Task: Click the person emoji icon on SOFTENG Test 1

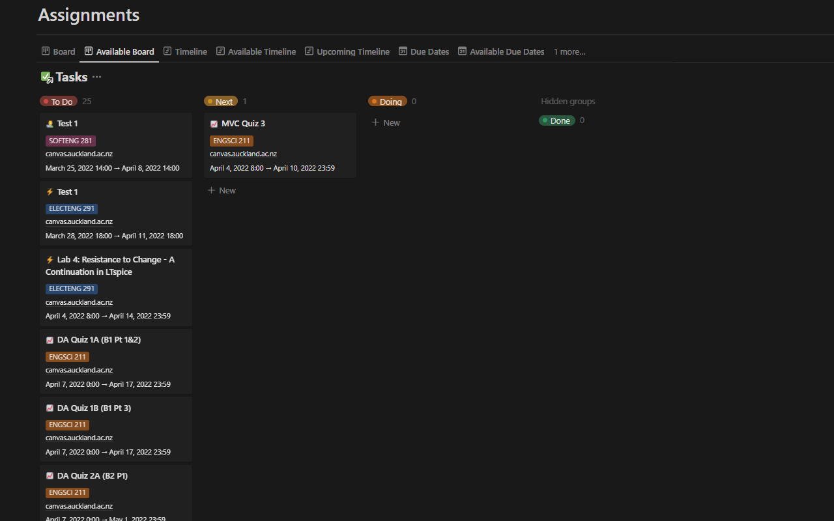Action: click(50, 124)
